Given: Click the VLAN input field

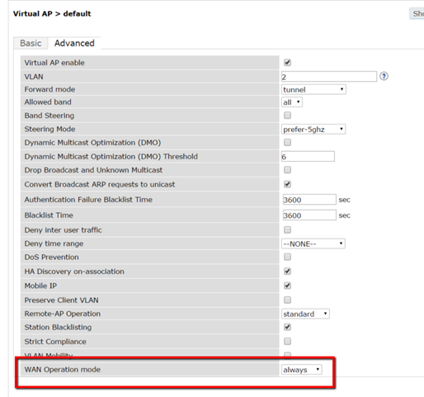Looking at the screenshot, I should coord(329,77).
